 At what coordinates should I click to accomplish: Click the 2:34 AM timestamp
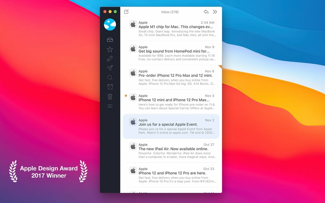[x=207, y=23]
